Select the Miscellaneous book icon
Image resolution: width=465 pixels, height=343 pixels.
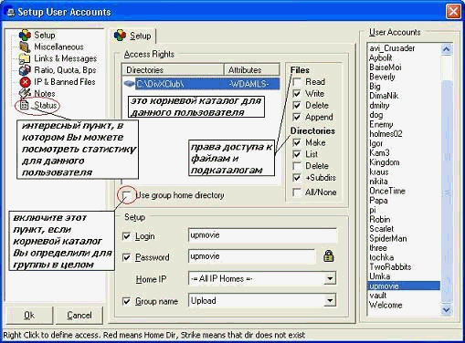coord(25,47)
